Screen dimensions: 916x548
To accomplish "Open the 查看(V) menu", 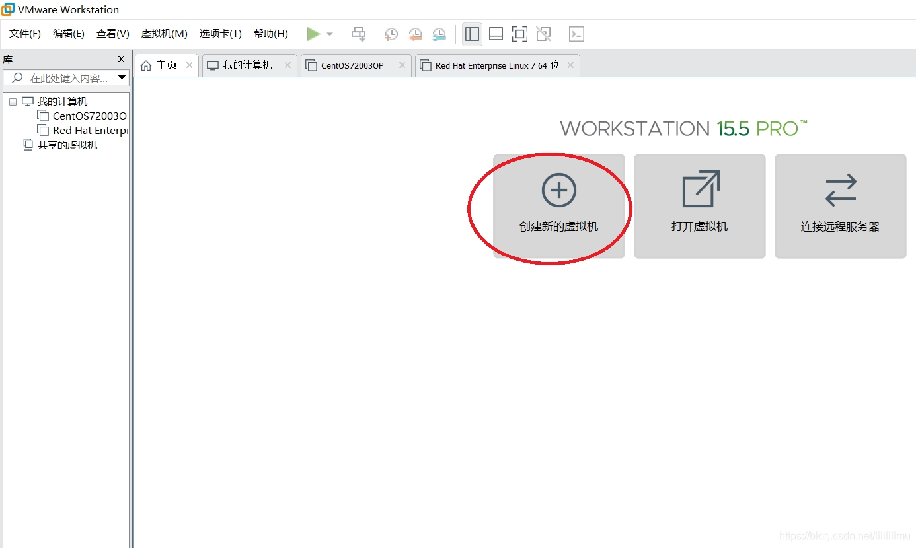I will pyautogui.click(x=113, y=34).
